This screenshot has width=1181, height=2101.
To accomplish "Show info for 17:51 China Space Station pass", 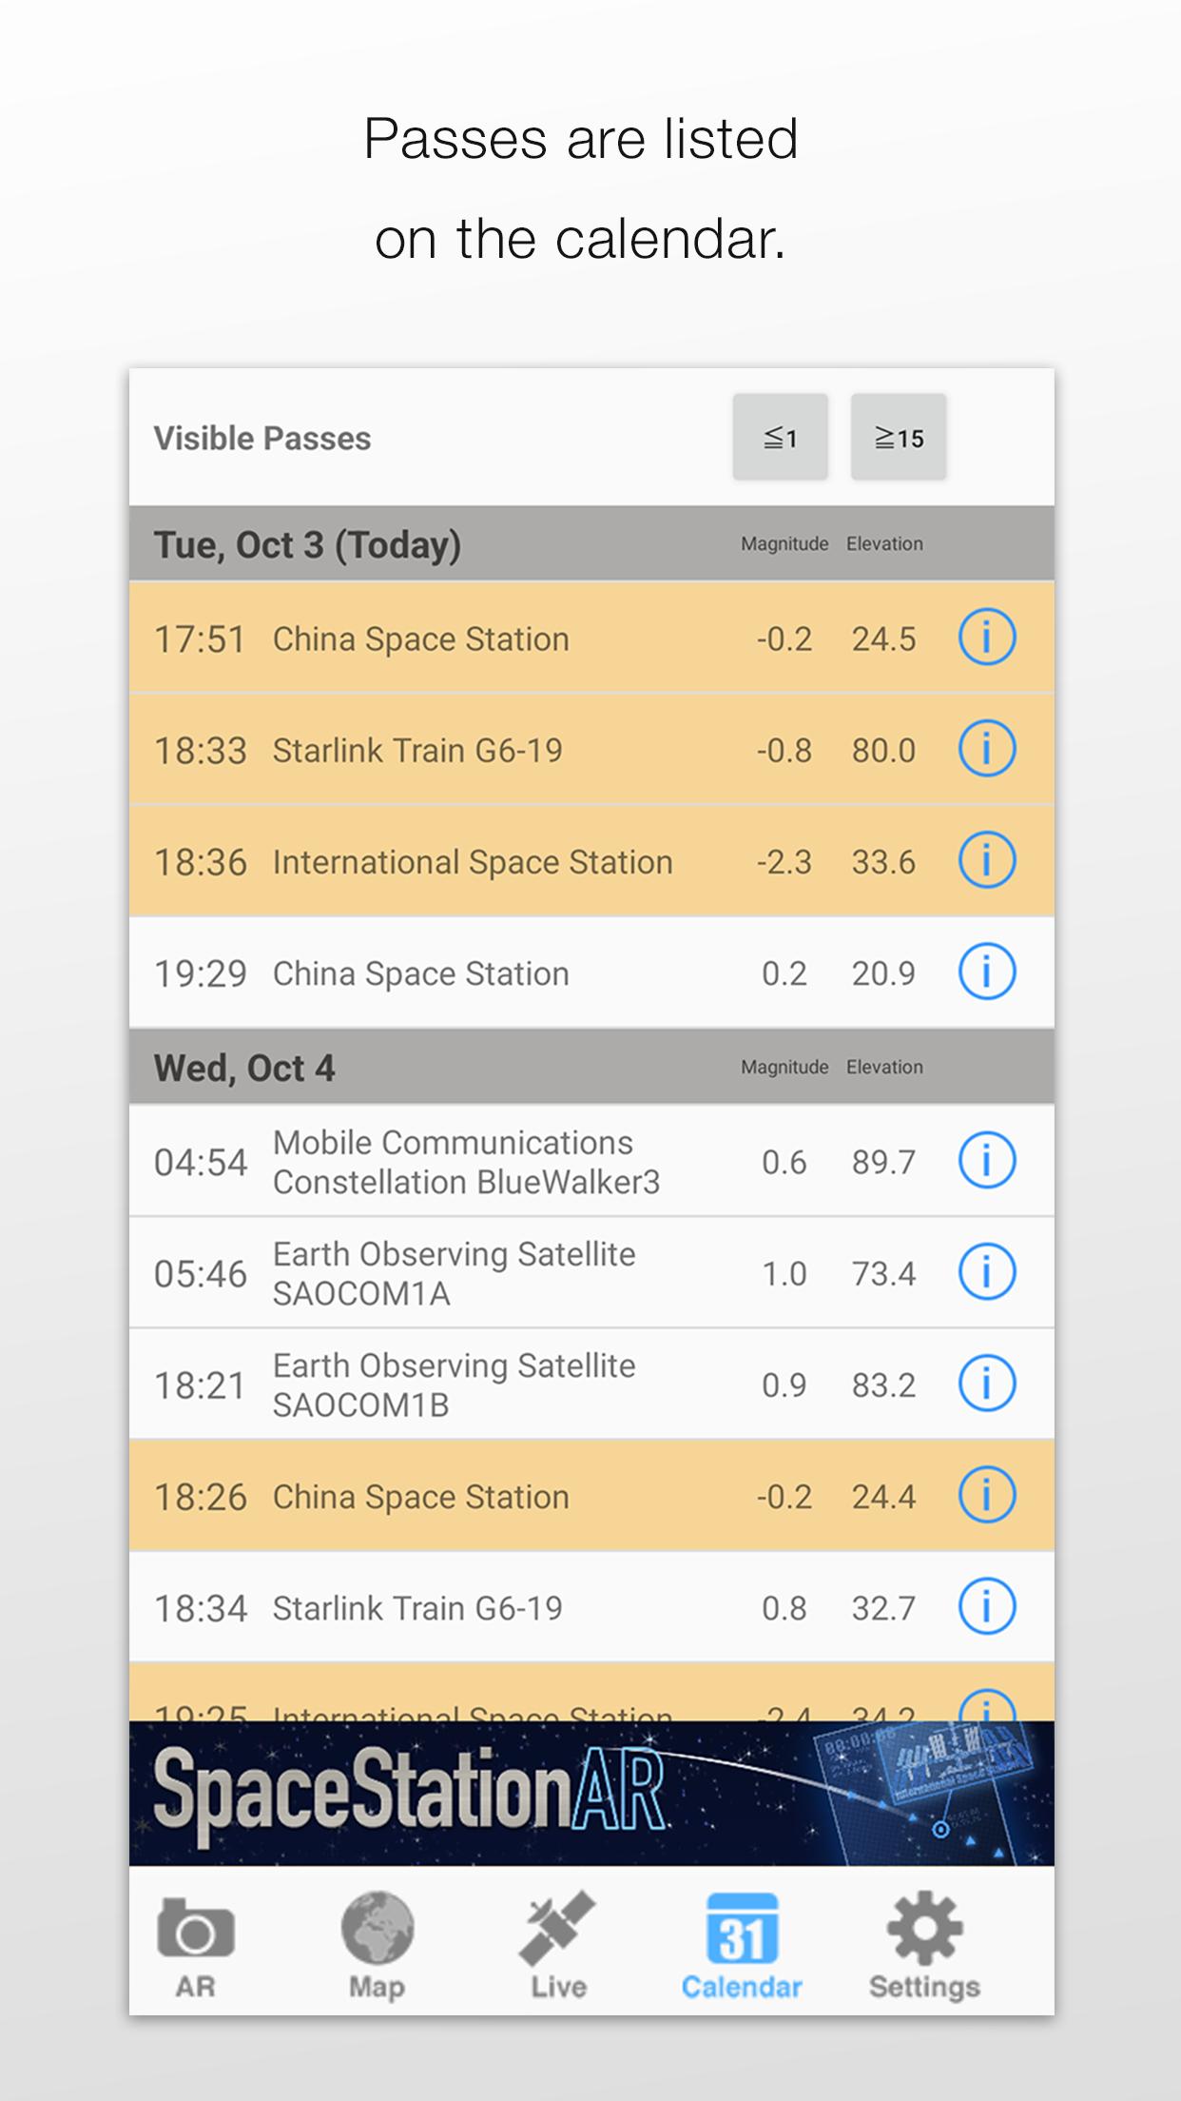I will tap(987, 637).
